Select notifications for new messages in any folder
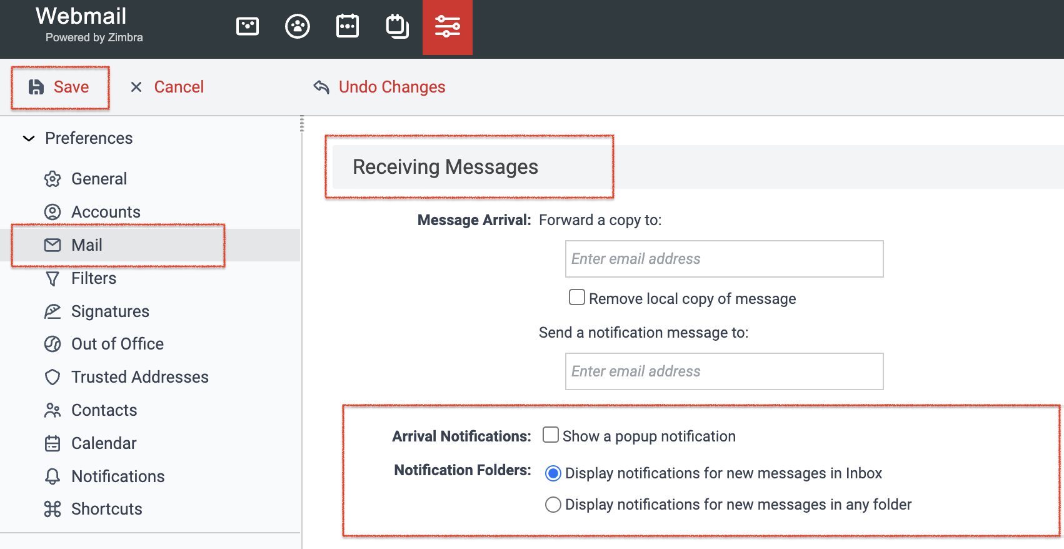Screen dimensions: 1064x549 [553, 505]
